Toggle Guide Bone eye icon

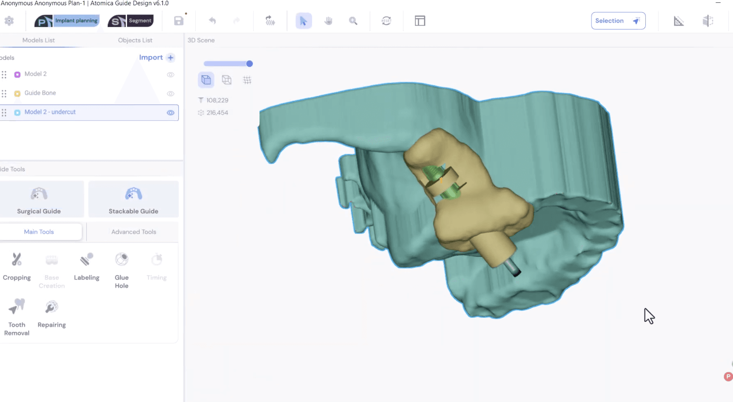171,94
